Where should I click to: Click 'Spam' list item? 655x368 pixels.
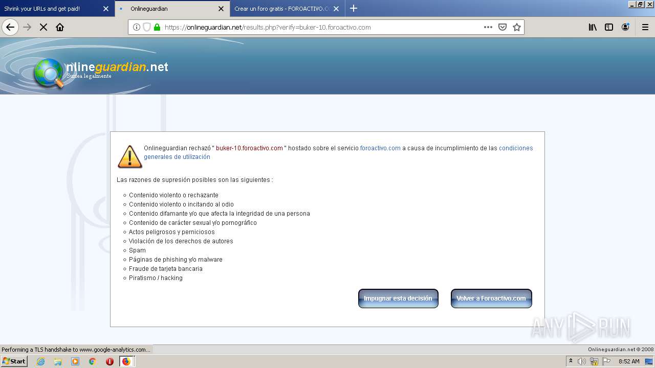(137, 250)
